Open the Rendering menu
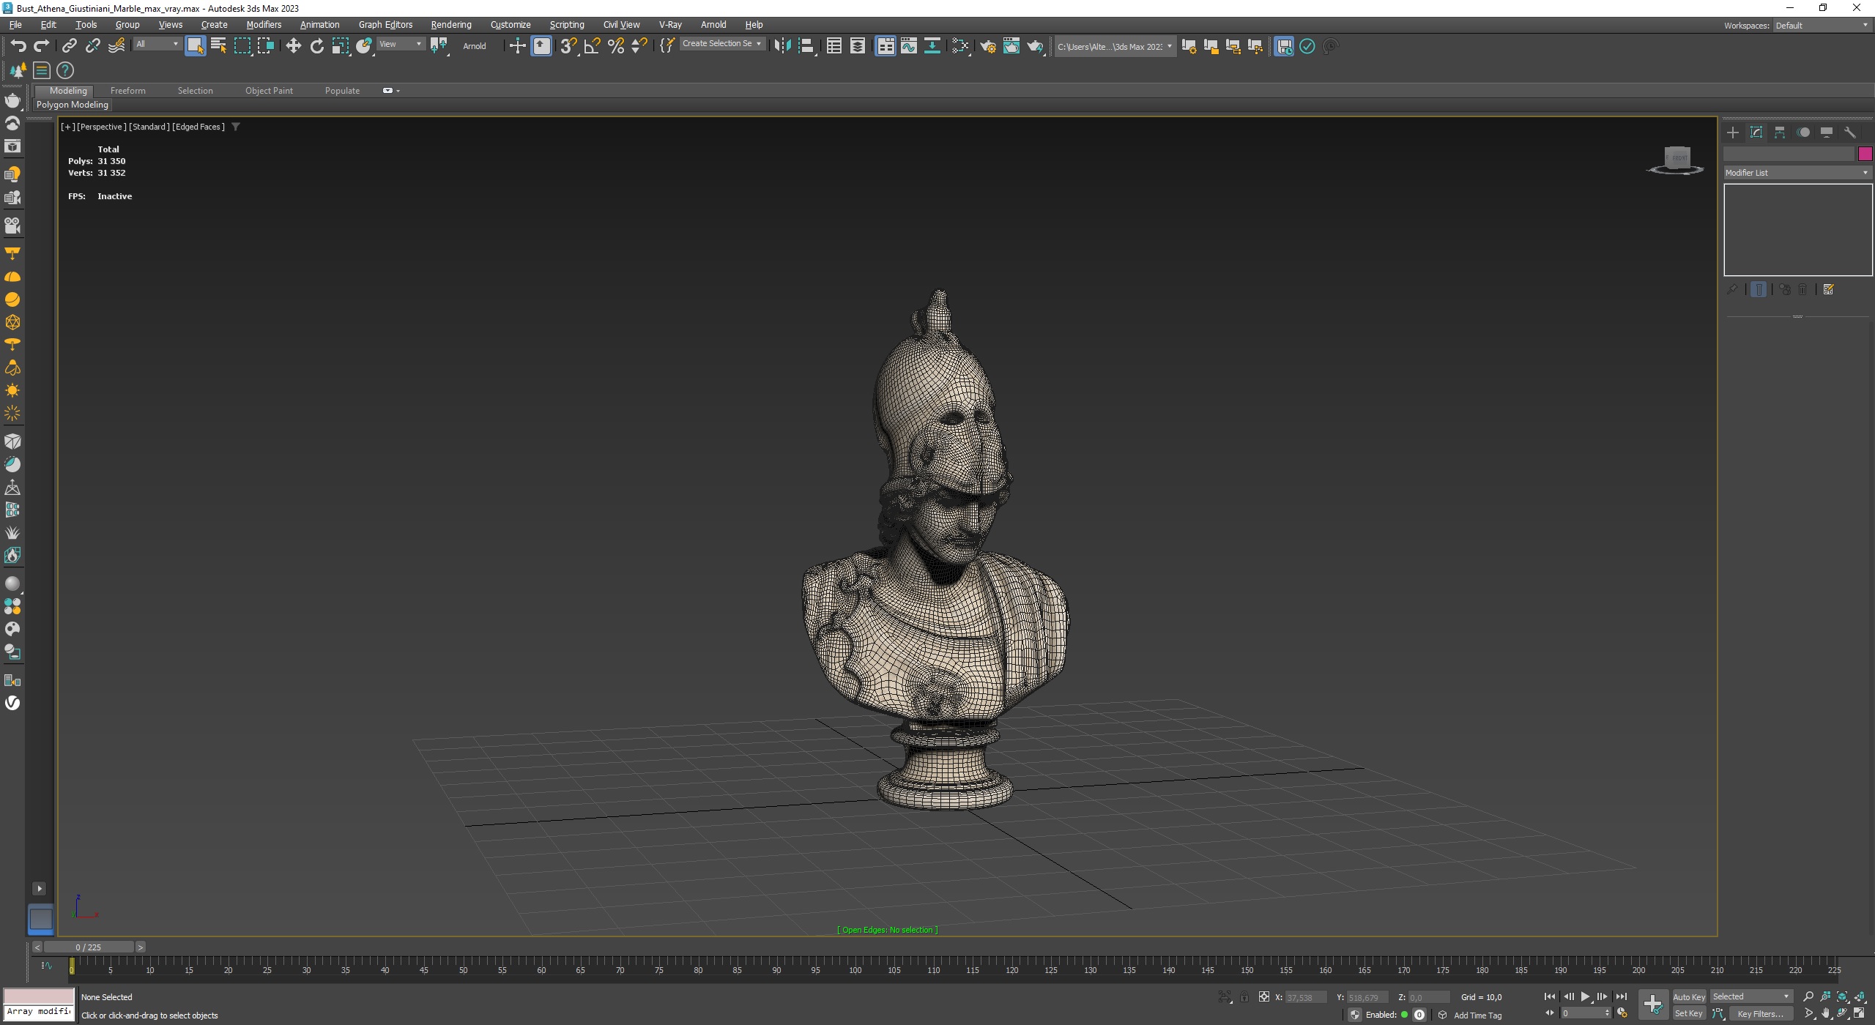The height and width of the screenshot is (1025, 1875). [450, 25]
